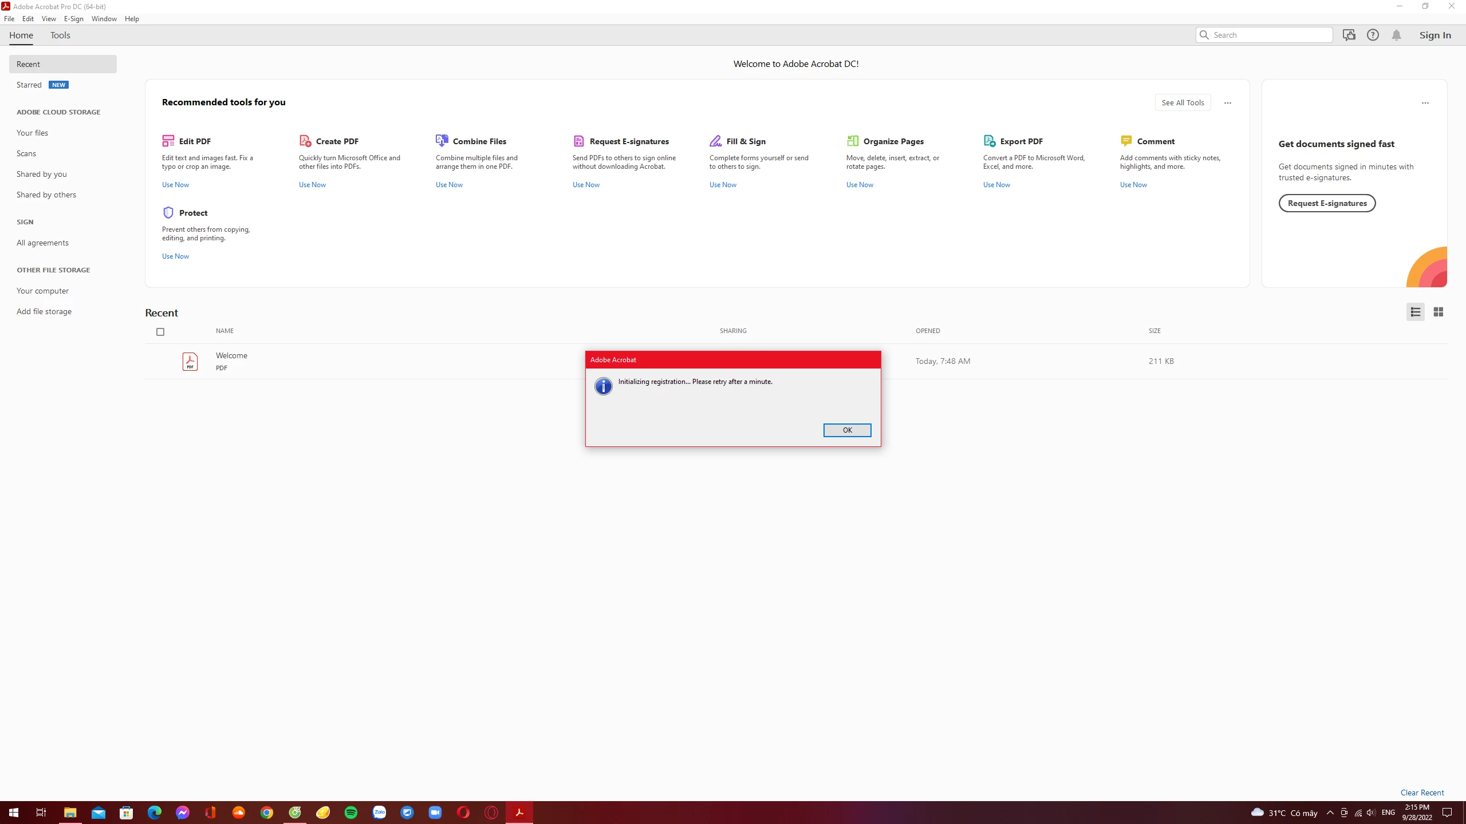Click the Protect shield icon
Screen dimensions: 1466x824
(168, 213)
